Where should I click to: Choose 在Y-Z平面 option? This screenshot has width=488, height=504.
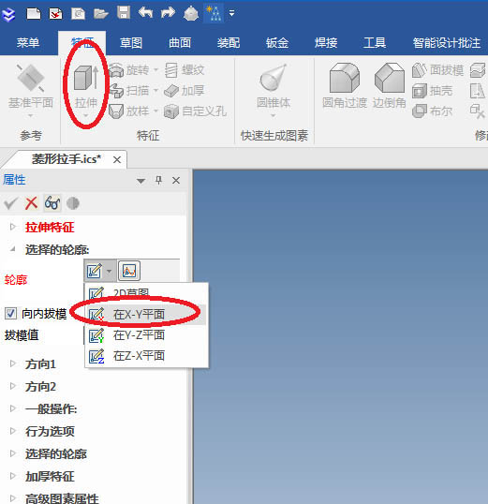point(147,335)
